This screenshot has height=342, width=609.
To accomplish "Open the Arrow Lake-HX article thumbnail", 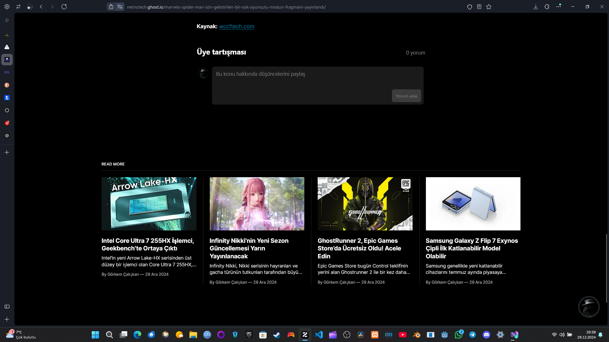I will (149, 204).
